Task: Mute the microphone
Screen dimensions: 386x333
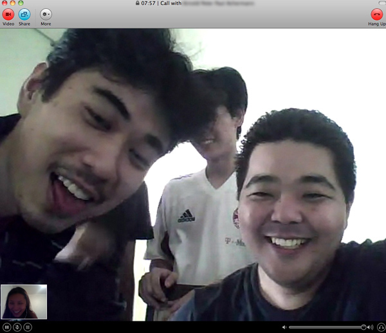Action: tap(17, 327)
